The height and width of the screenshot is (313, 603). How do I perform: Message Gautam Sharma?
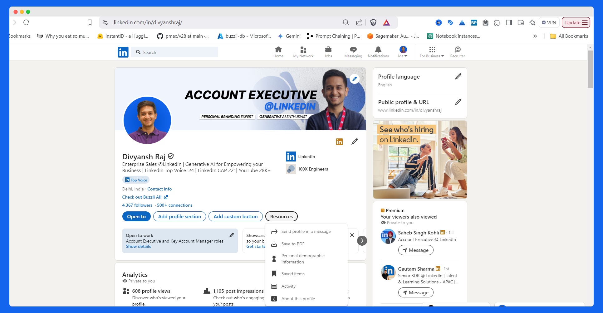click(416, 292)
